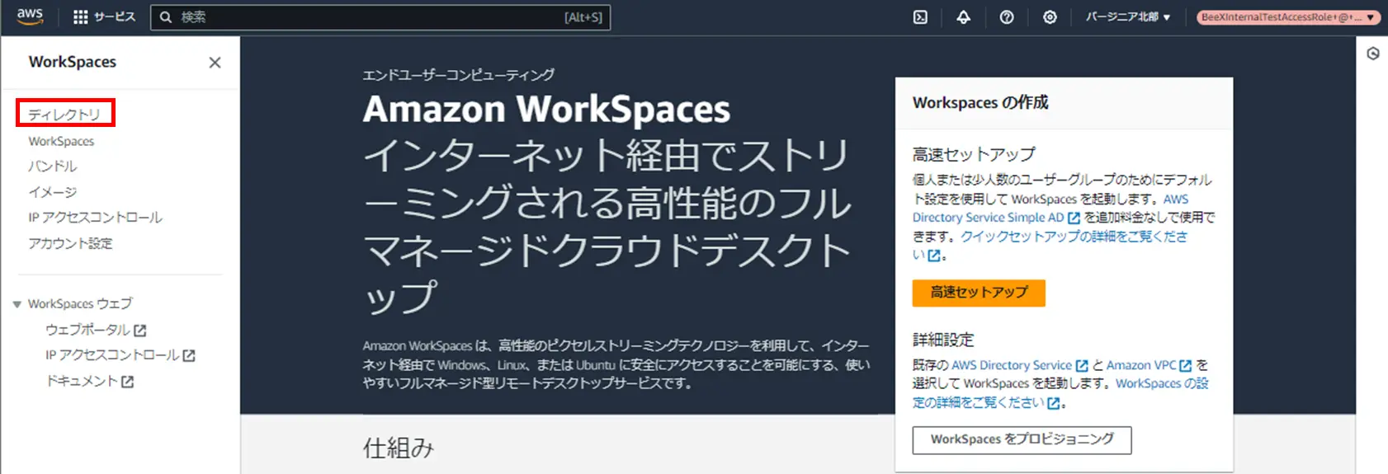Open the BeeXInternalTestAccessRole account menu
Image resolution: width=1388 pixels, height=474 pixels.
[x=1287, y=16]
